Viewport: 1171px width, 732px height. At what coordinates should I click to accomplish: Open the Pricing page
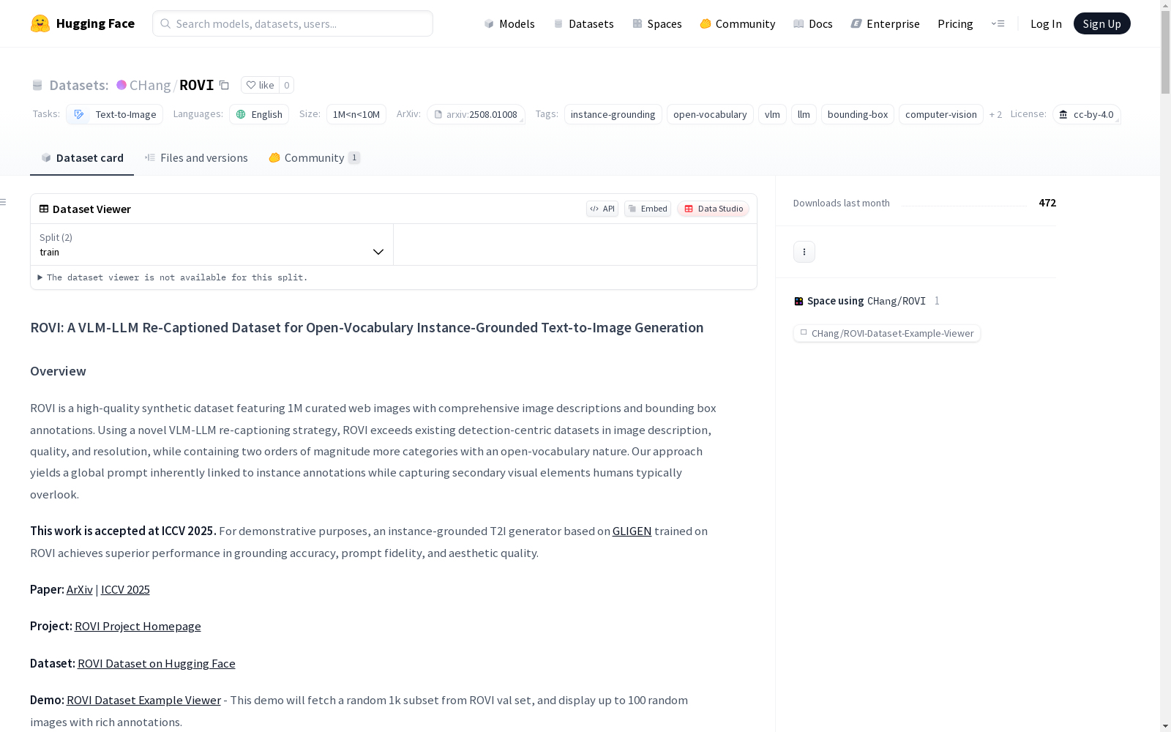click(x=955, y=23)
